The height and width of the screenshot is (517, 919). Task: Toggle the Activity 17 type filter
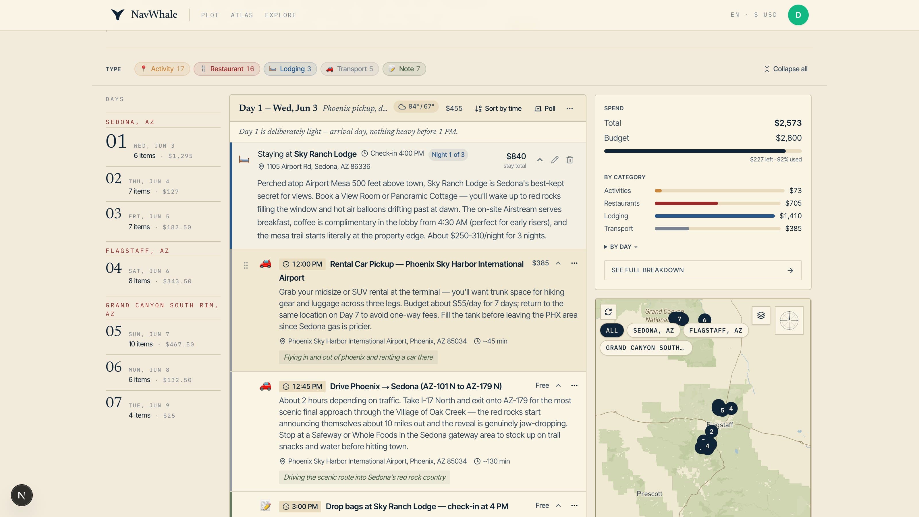tap(162, 69)
